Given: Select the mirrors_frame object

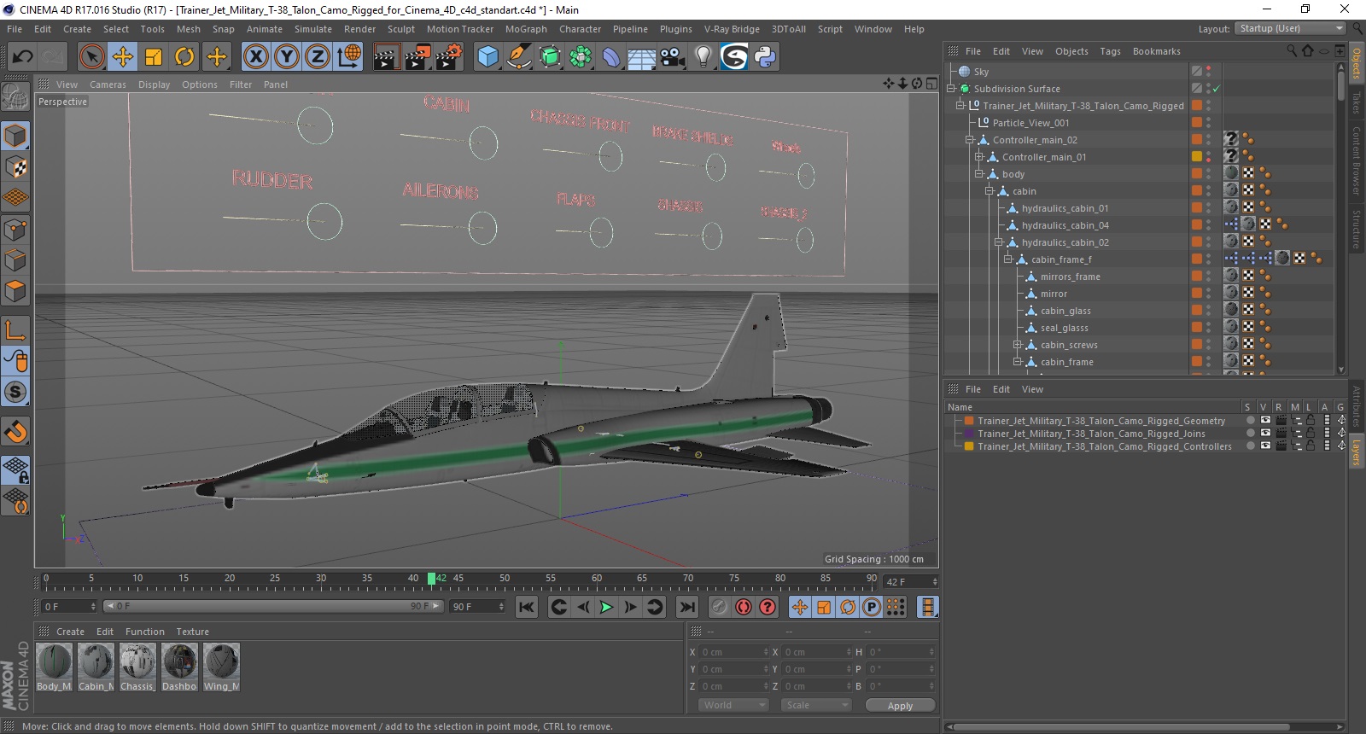Looking at the screenshot, I should (x=1070, y=277).
